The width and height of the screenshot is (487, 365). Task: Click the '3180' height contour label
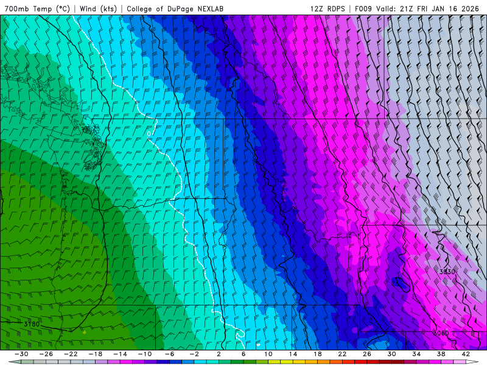pos(32,324)
